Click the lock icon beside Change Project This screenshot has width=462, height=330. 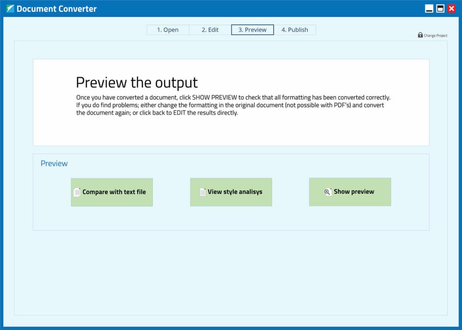420,35
